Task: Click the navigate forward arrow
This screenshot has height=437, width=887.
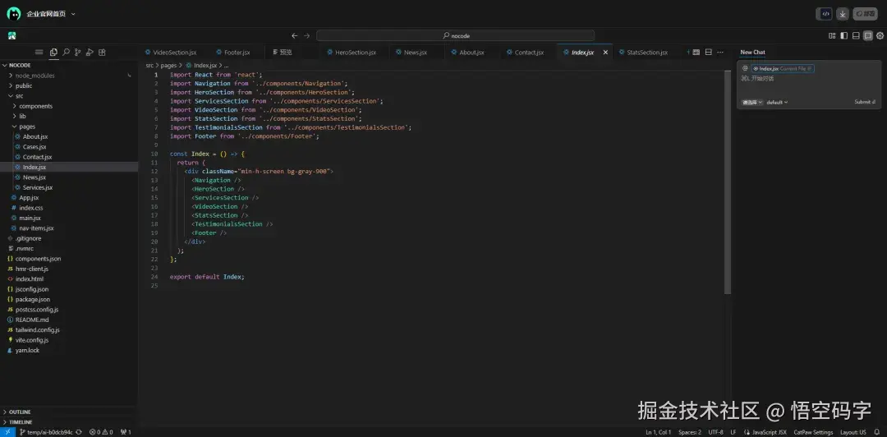Action: 306,35
